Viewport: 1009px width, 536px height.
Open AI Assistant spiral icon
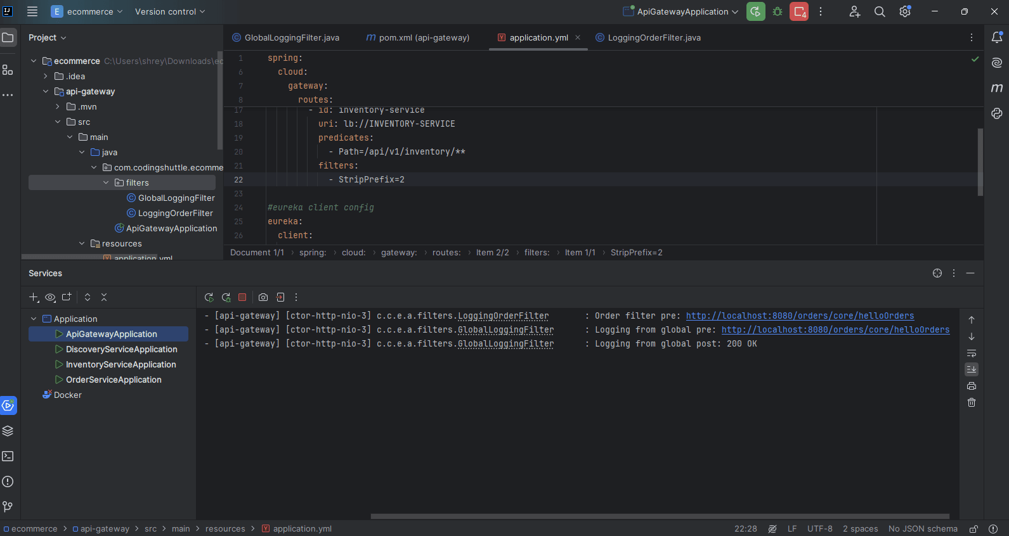coord(997,63)
